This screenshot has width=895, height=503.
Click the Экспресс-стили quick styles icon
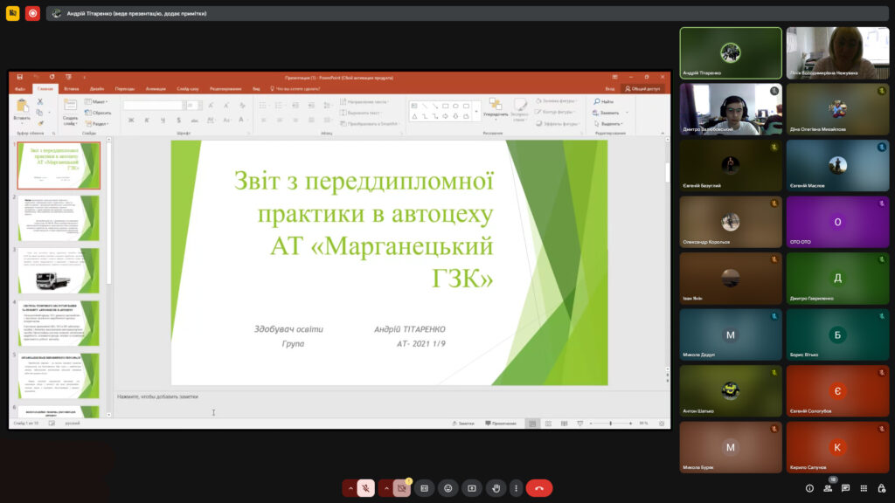(x=519, y=110)
